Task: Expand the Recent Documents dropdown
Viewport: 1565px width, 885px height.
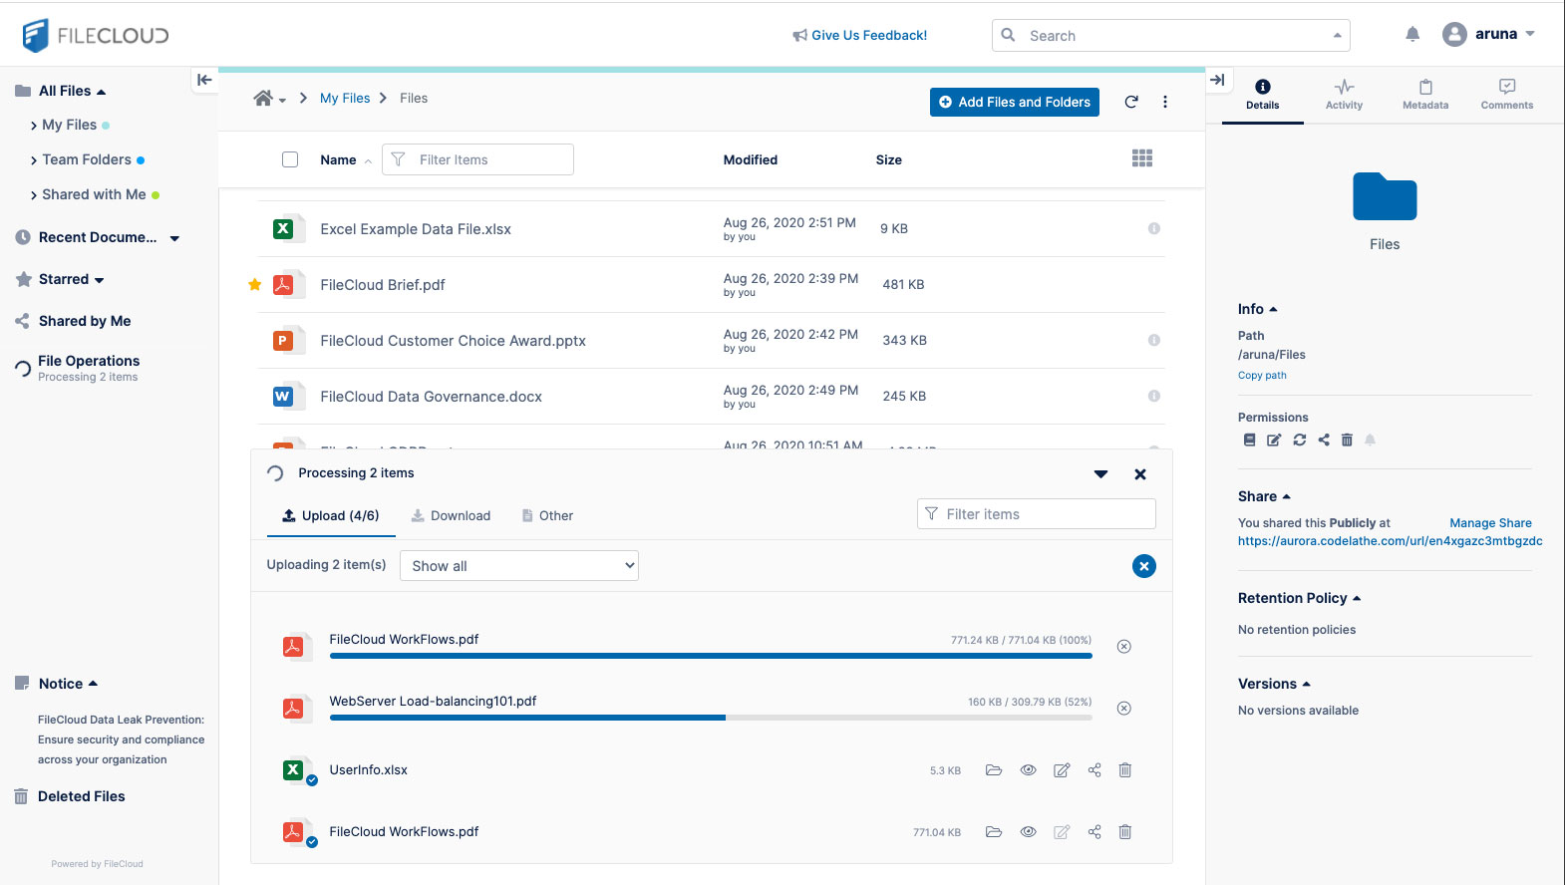Action: (174, 238)
